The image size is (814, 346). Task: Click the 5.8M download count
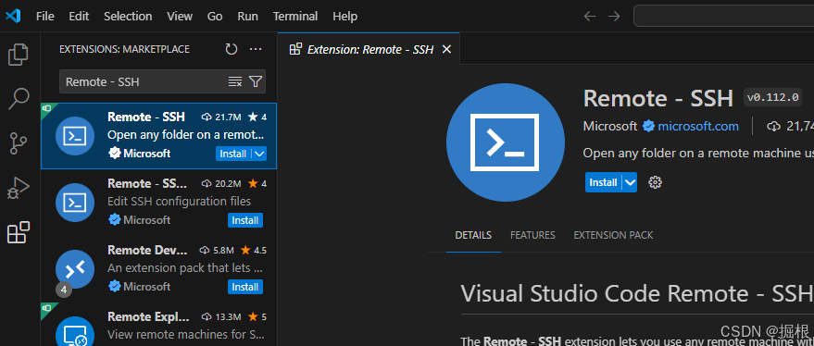(x=217, y=250)
